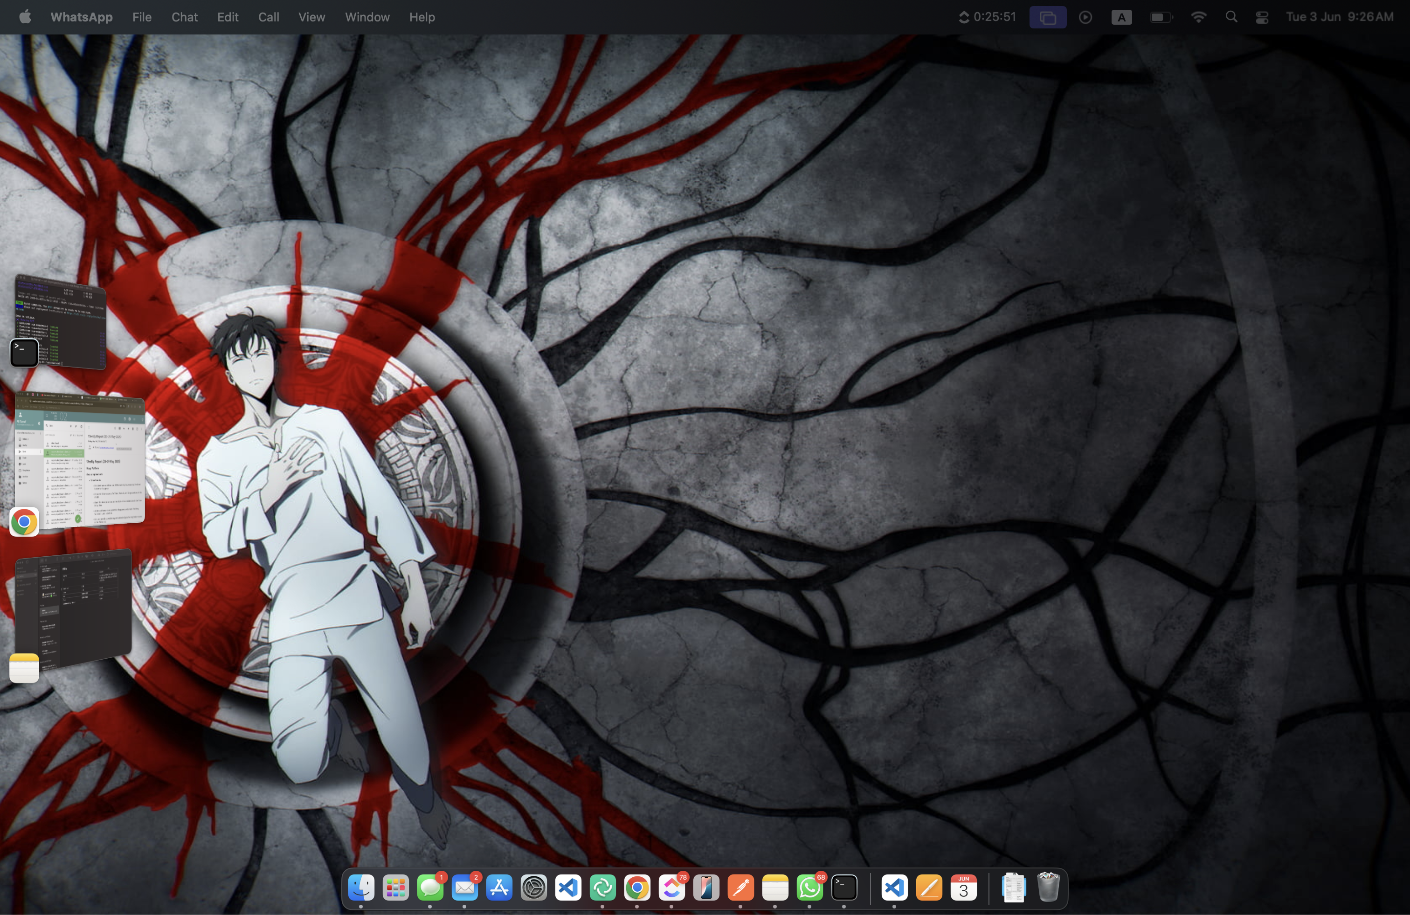Open Postman in the Dock
This screenshot has width=1410, height=915.
click(x=740, y=887)
